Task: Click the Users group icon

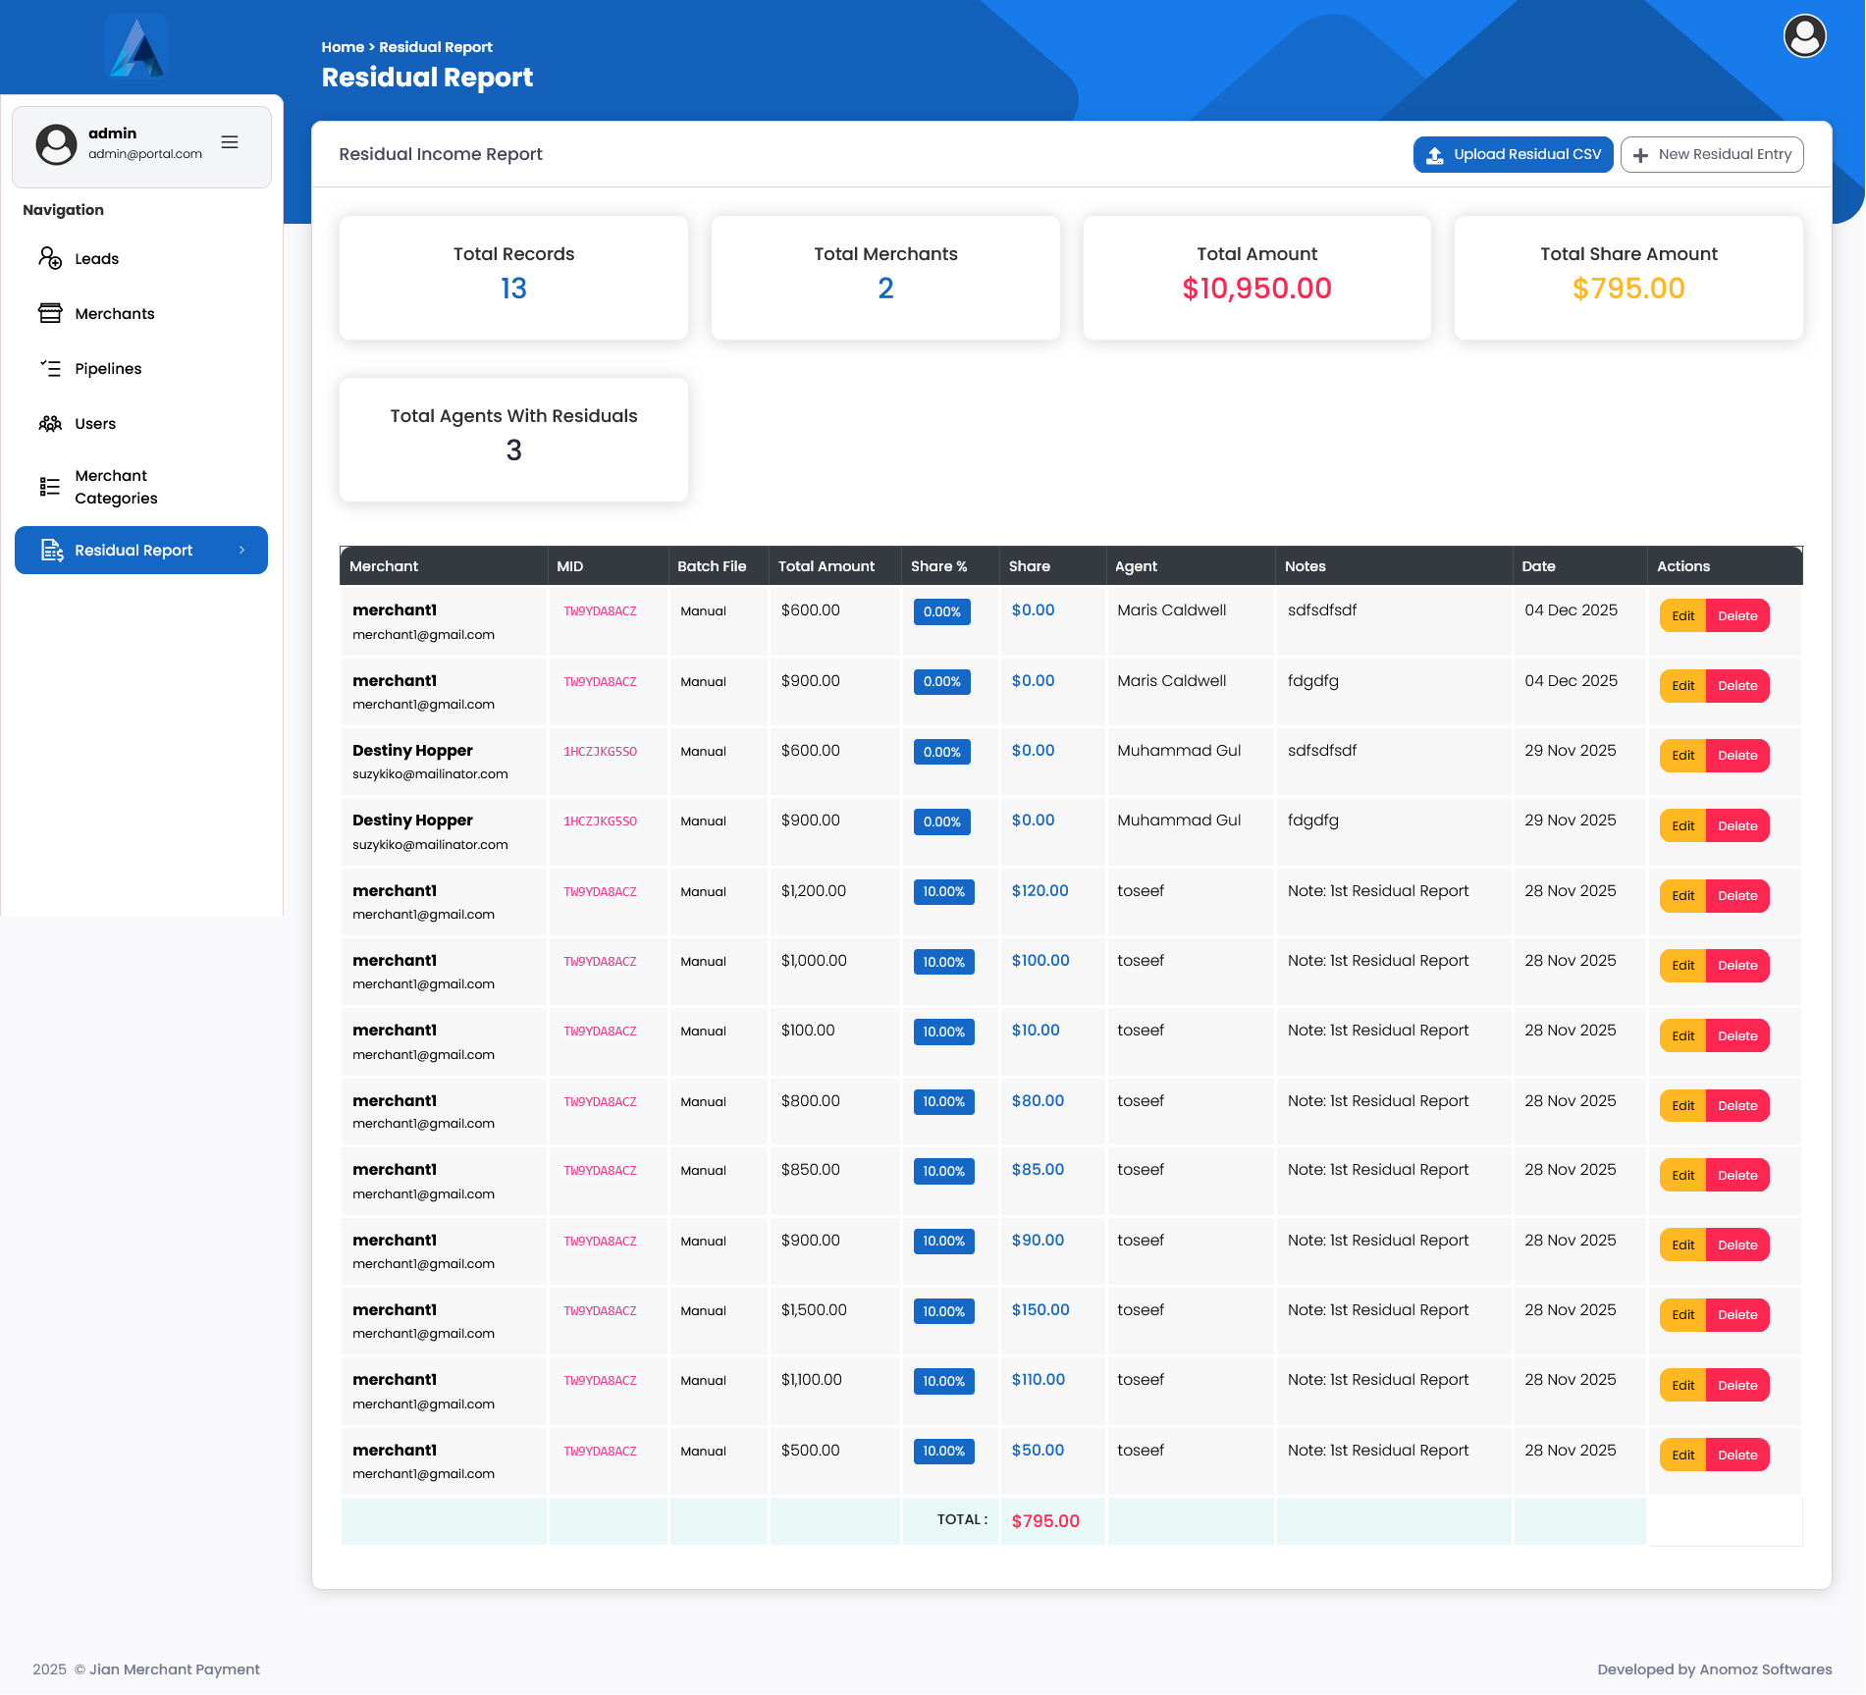Action: pyautogui.click(x=50, y=423)
